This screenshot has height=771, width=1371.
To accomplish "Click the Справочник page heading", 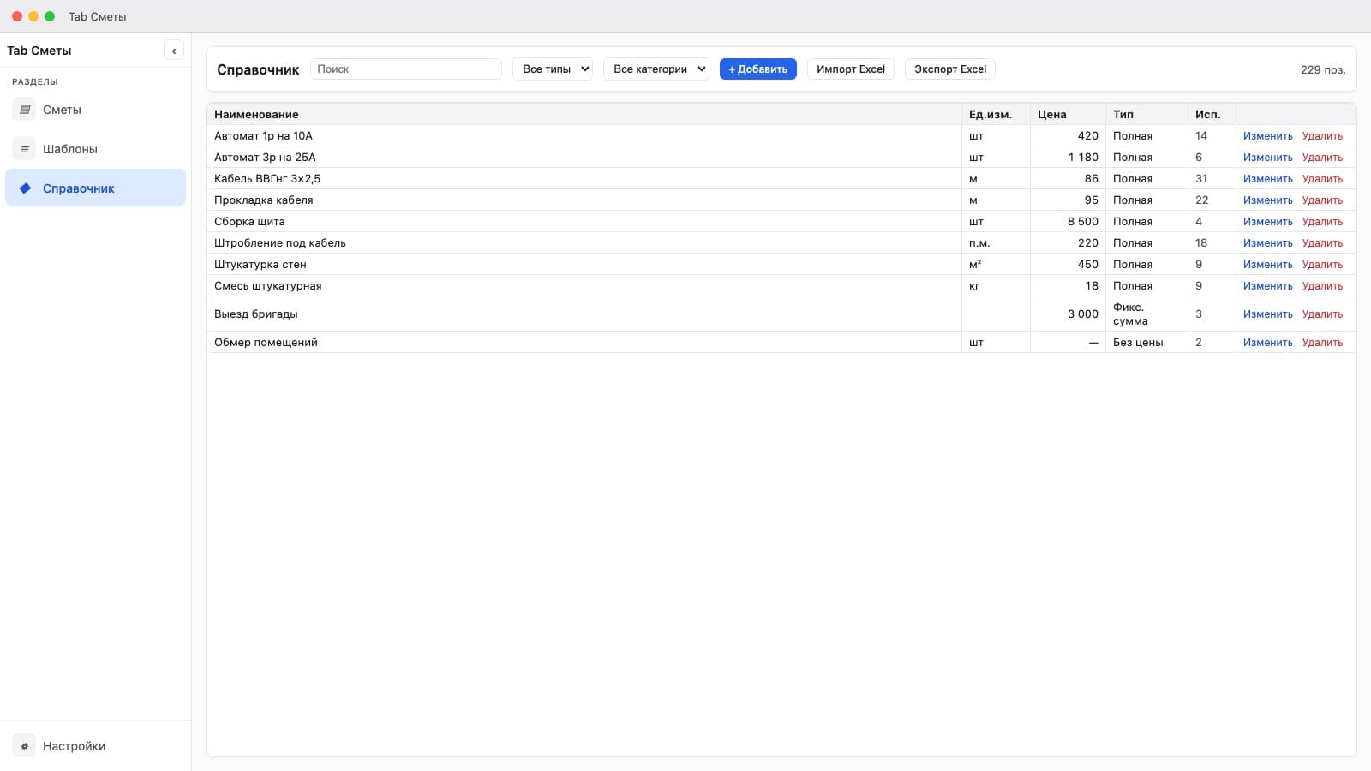I will (x=258, y=69).
